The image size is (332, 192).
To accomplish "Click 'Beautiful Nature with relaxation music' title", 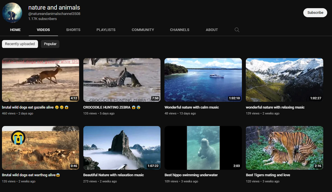I will (x=113, y=175).
